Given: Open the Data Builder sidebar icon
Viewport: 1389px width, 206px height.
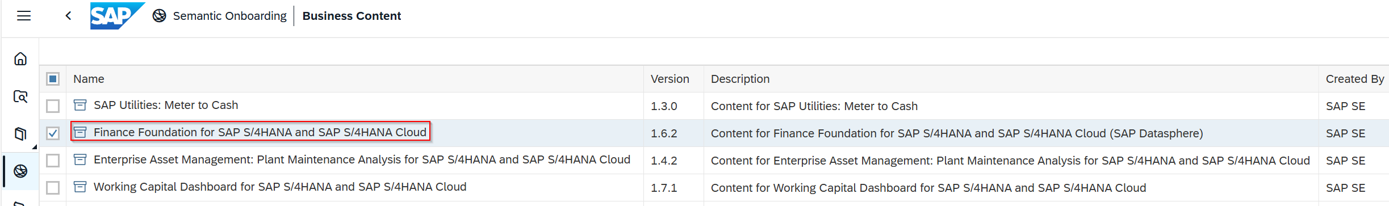Looking at the screenshot, I should tap(20, 134).
